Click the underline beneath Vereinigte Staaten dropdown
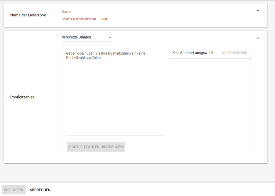The height and width of the screenshot is (196, 275). pos(87,42)
